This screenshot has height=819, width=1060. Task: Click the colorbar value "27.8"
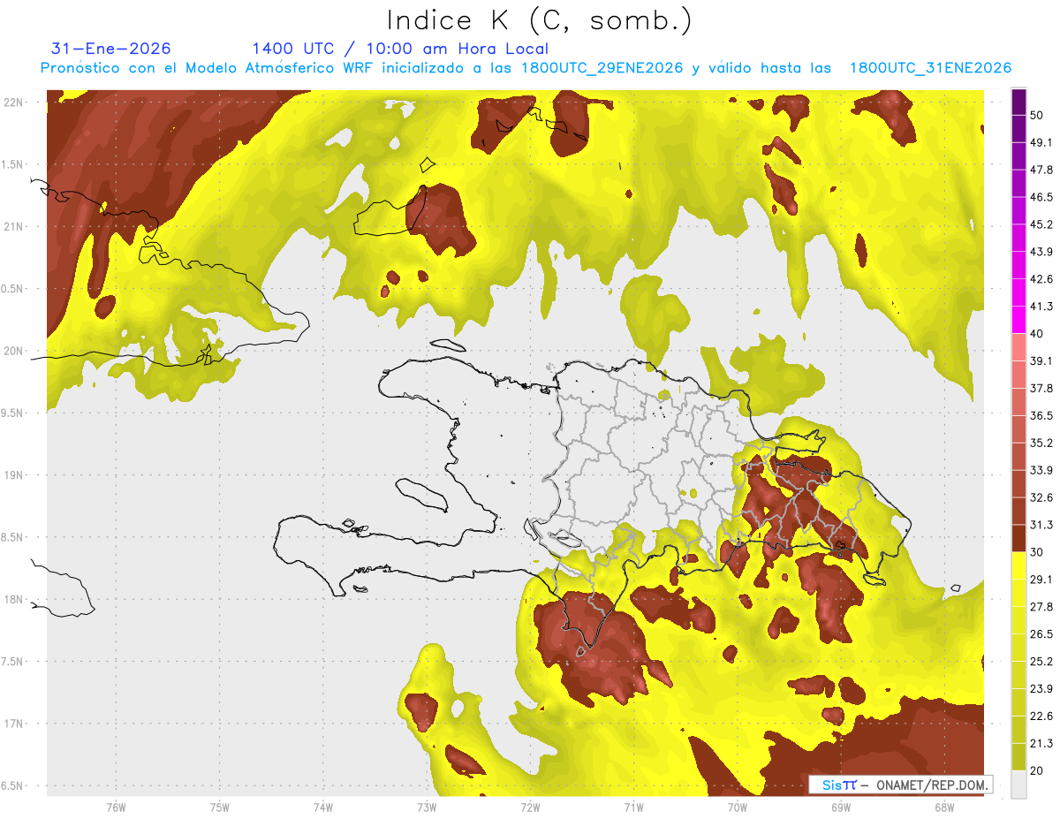tap(1041, 607)
